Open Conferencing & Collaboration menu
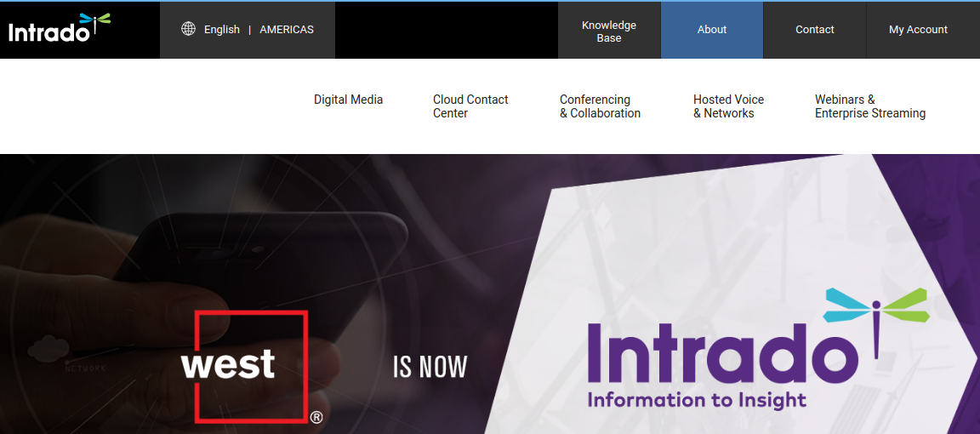 point(600,106)
